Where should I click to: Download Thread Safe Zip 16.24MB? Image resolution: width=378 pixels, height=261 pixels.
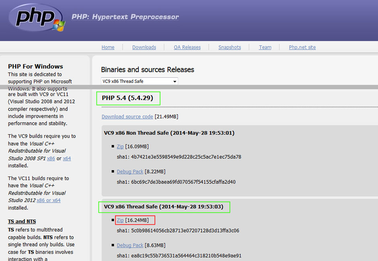(120, 220)
